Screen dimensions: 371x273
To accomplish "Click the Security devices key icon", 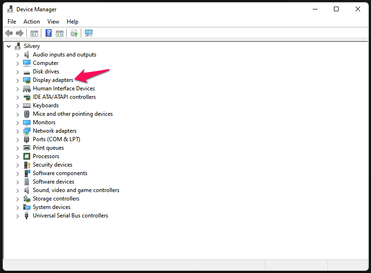I will 27,165.
